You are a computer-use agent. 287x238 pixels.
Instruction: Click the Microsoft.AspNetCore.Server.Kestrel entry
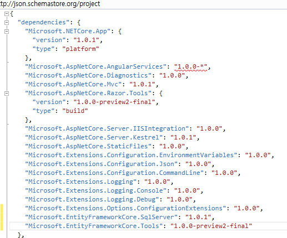click(112, 137)
